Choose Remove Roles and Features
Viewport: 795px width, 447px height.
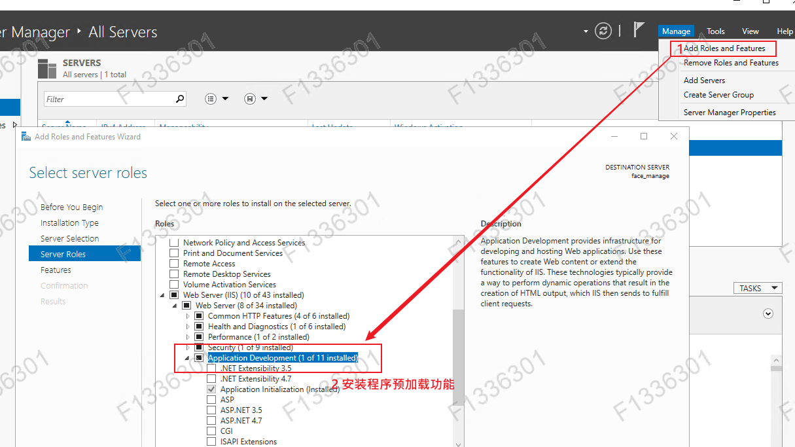[x=731, y=63]
